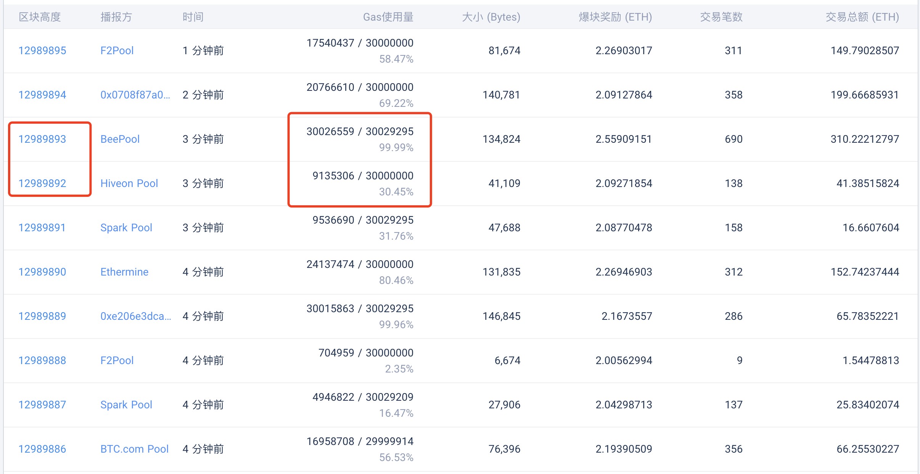Open block 12989892 details
Image resolution: width=920 pixels, height=474 pixels.
[42, 183]
